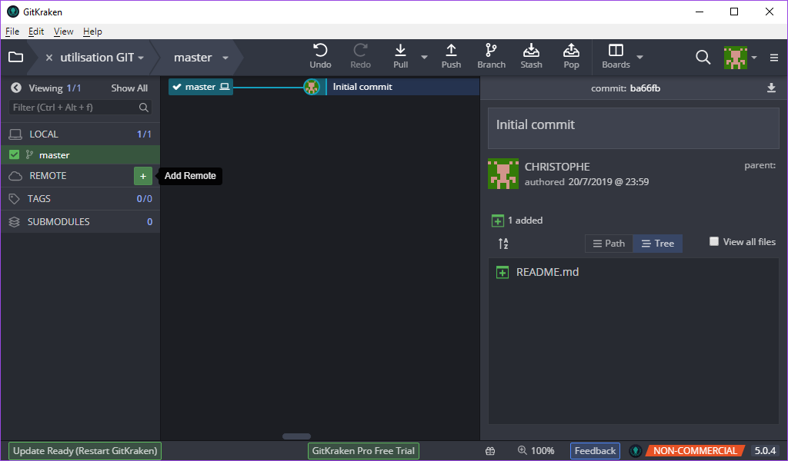788x461 pixels.
Task: Select the Initial commit row in graph
Action: [x=402, y=87]
